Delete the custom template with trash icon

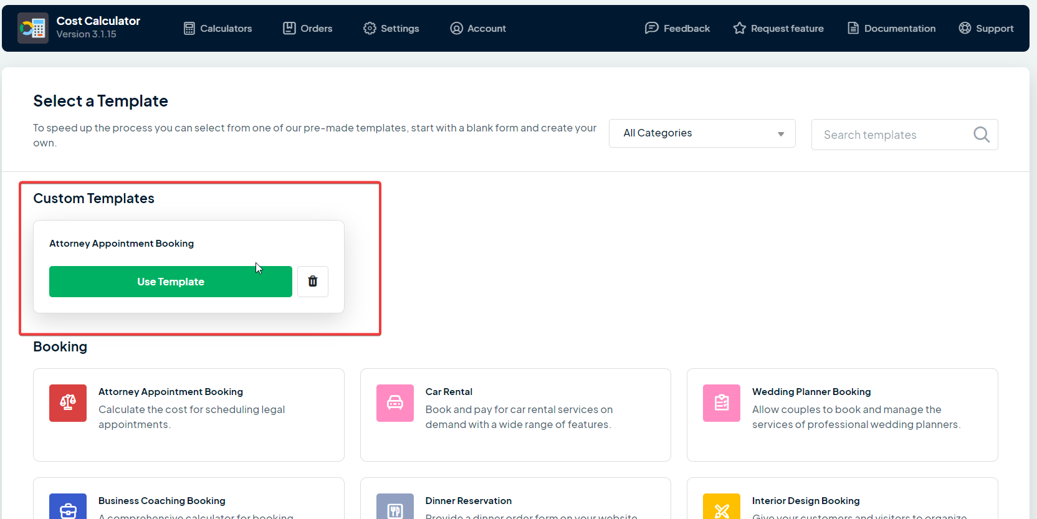[x=313, y=282]
